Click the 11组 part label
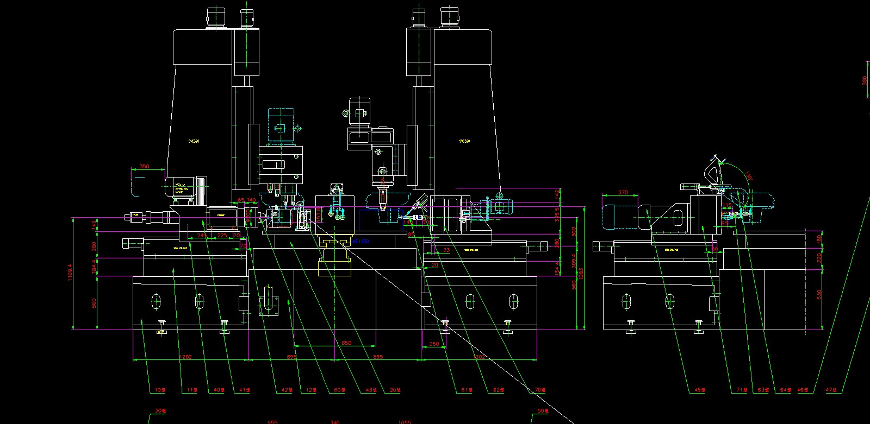 (191, 390)
